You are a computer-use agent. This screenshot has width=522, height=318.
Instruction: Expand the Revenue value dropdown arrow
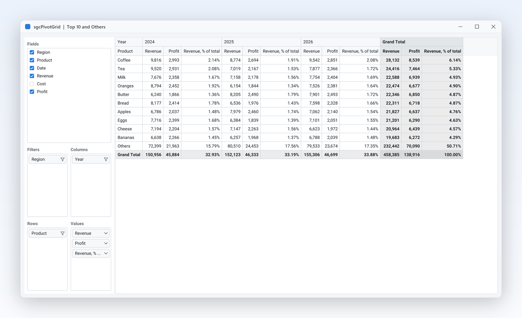(106, 233)
